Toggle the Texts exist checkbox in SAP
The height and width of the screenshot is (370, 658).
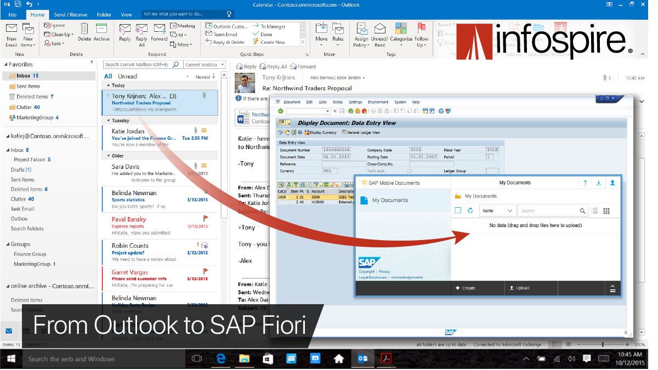click(x=409, y=171)
